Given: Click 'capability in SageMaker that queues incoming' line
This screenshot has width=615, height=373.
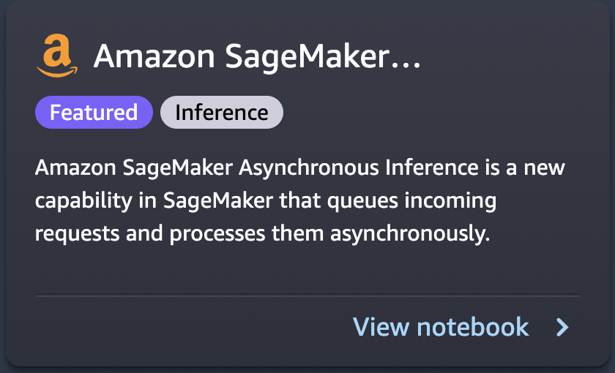Looking at the screenshot, I should point(266,200).
